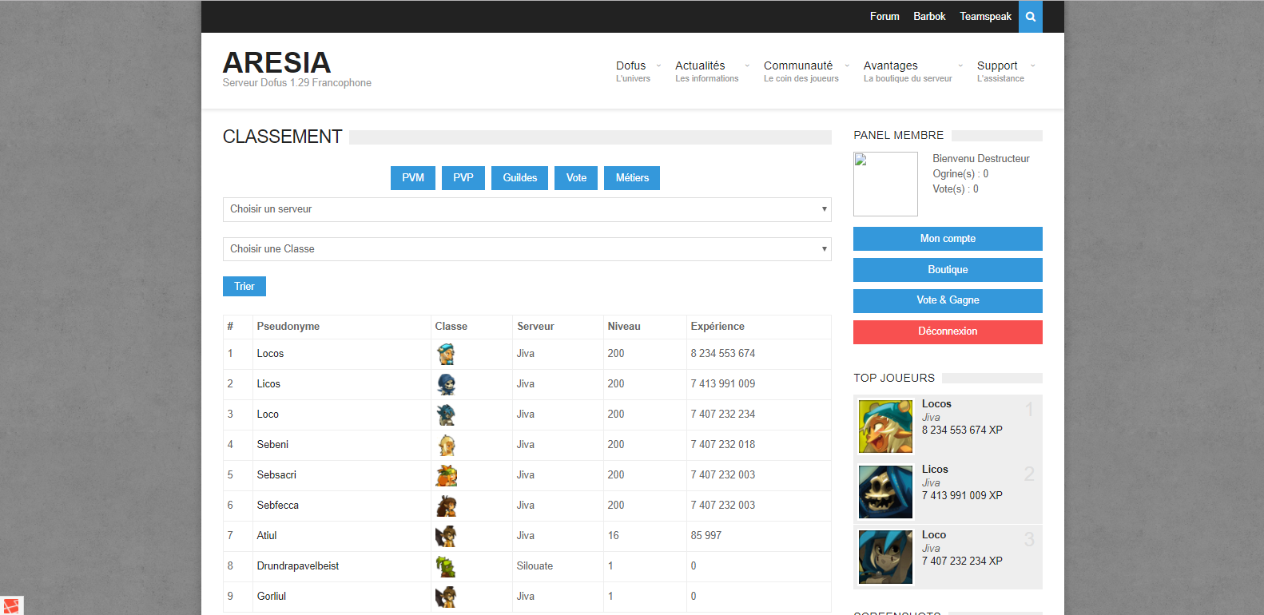Open Locos portrait in Top Joueurs
Viewport: 1264px width, 615px height.
(x=885, y=427)
